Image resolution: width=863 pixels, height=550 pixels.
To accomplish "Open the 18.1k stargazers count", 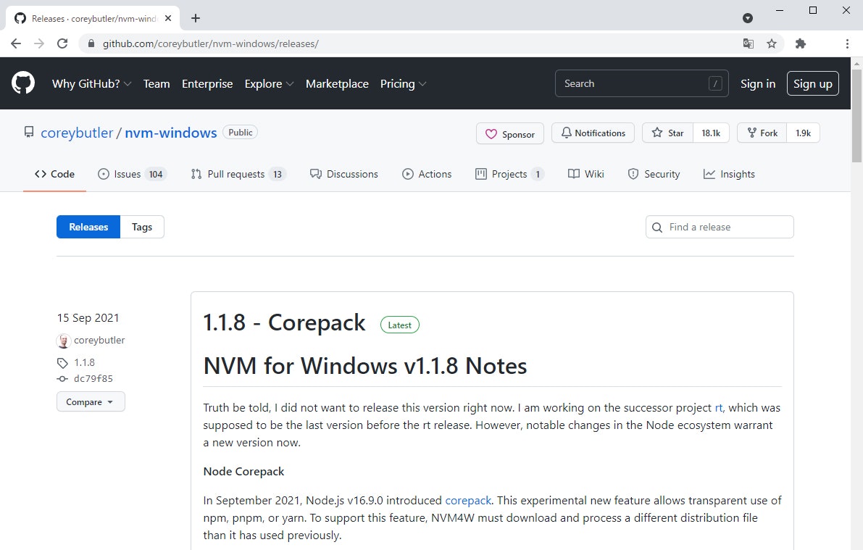I will pyautogui.click(x=711, y=133).
